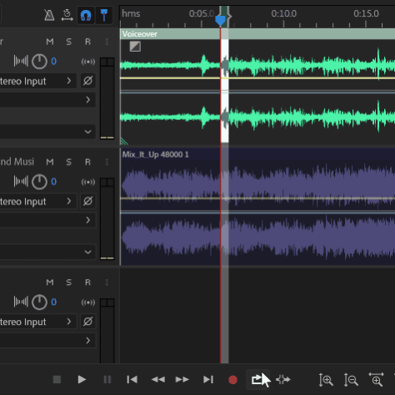Toggle third track input monitor
Viewport: 395px width, 395px height.
click(x=107, y=282)
